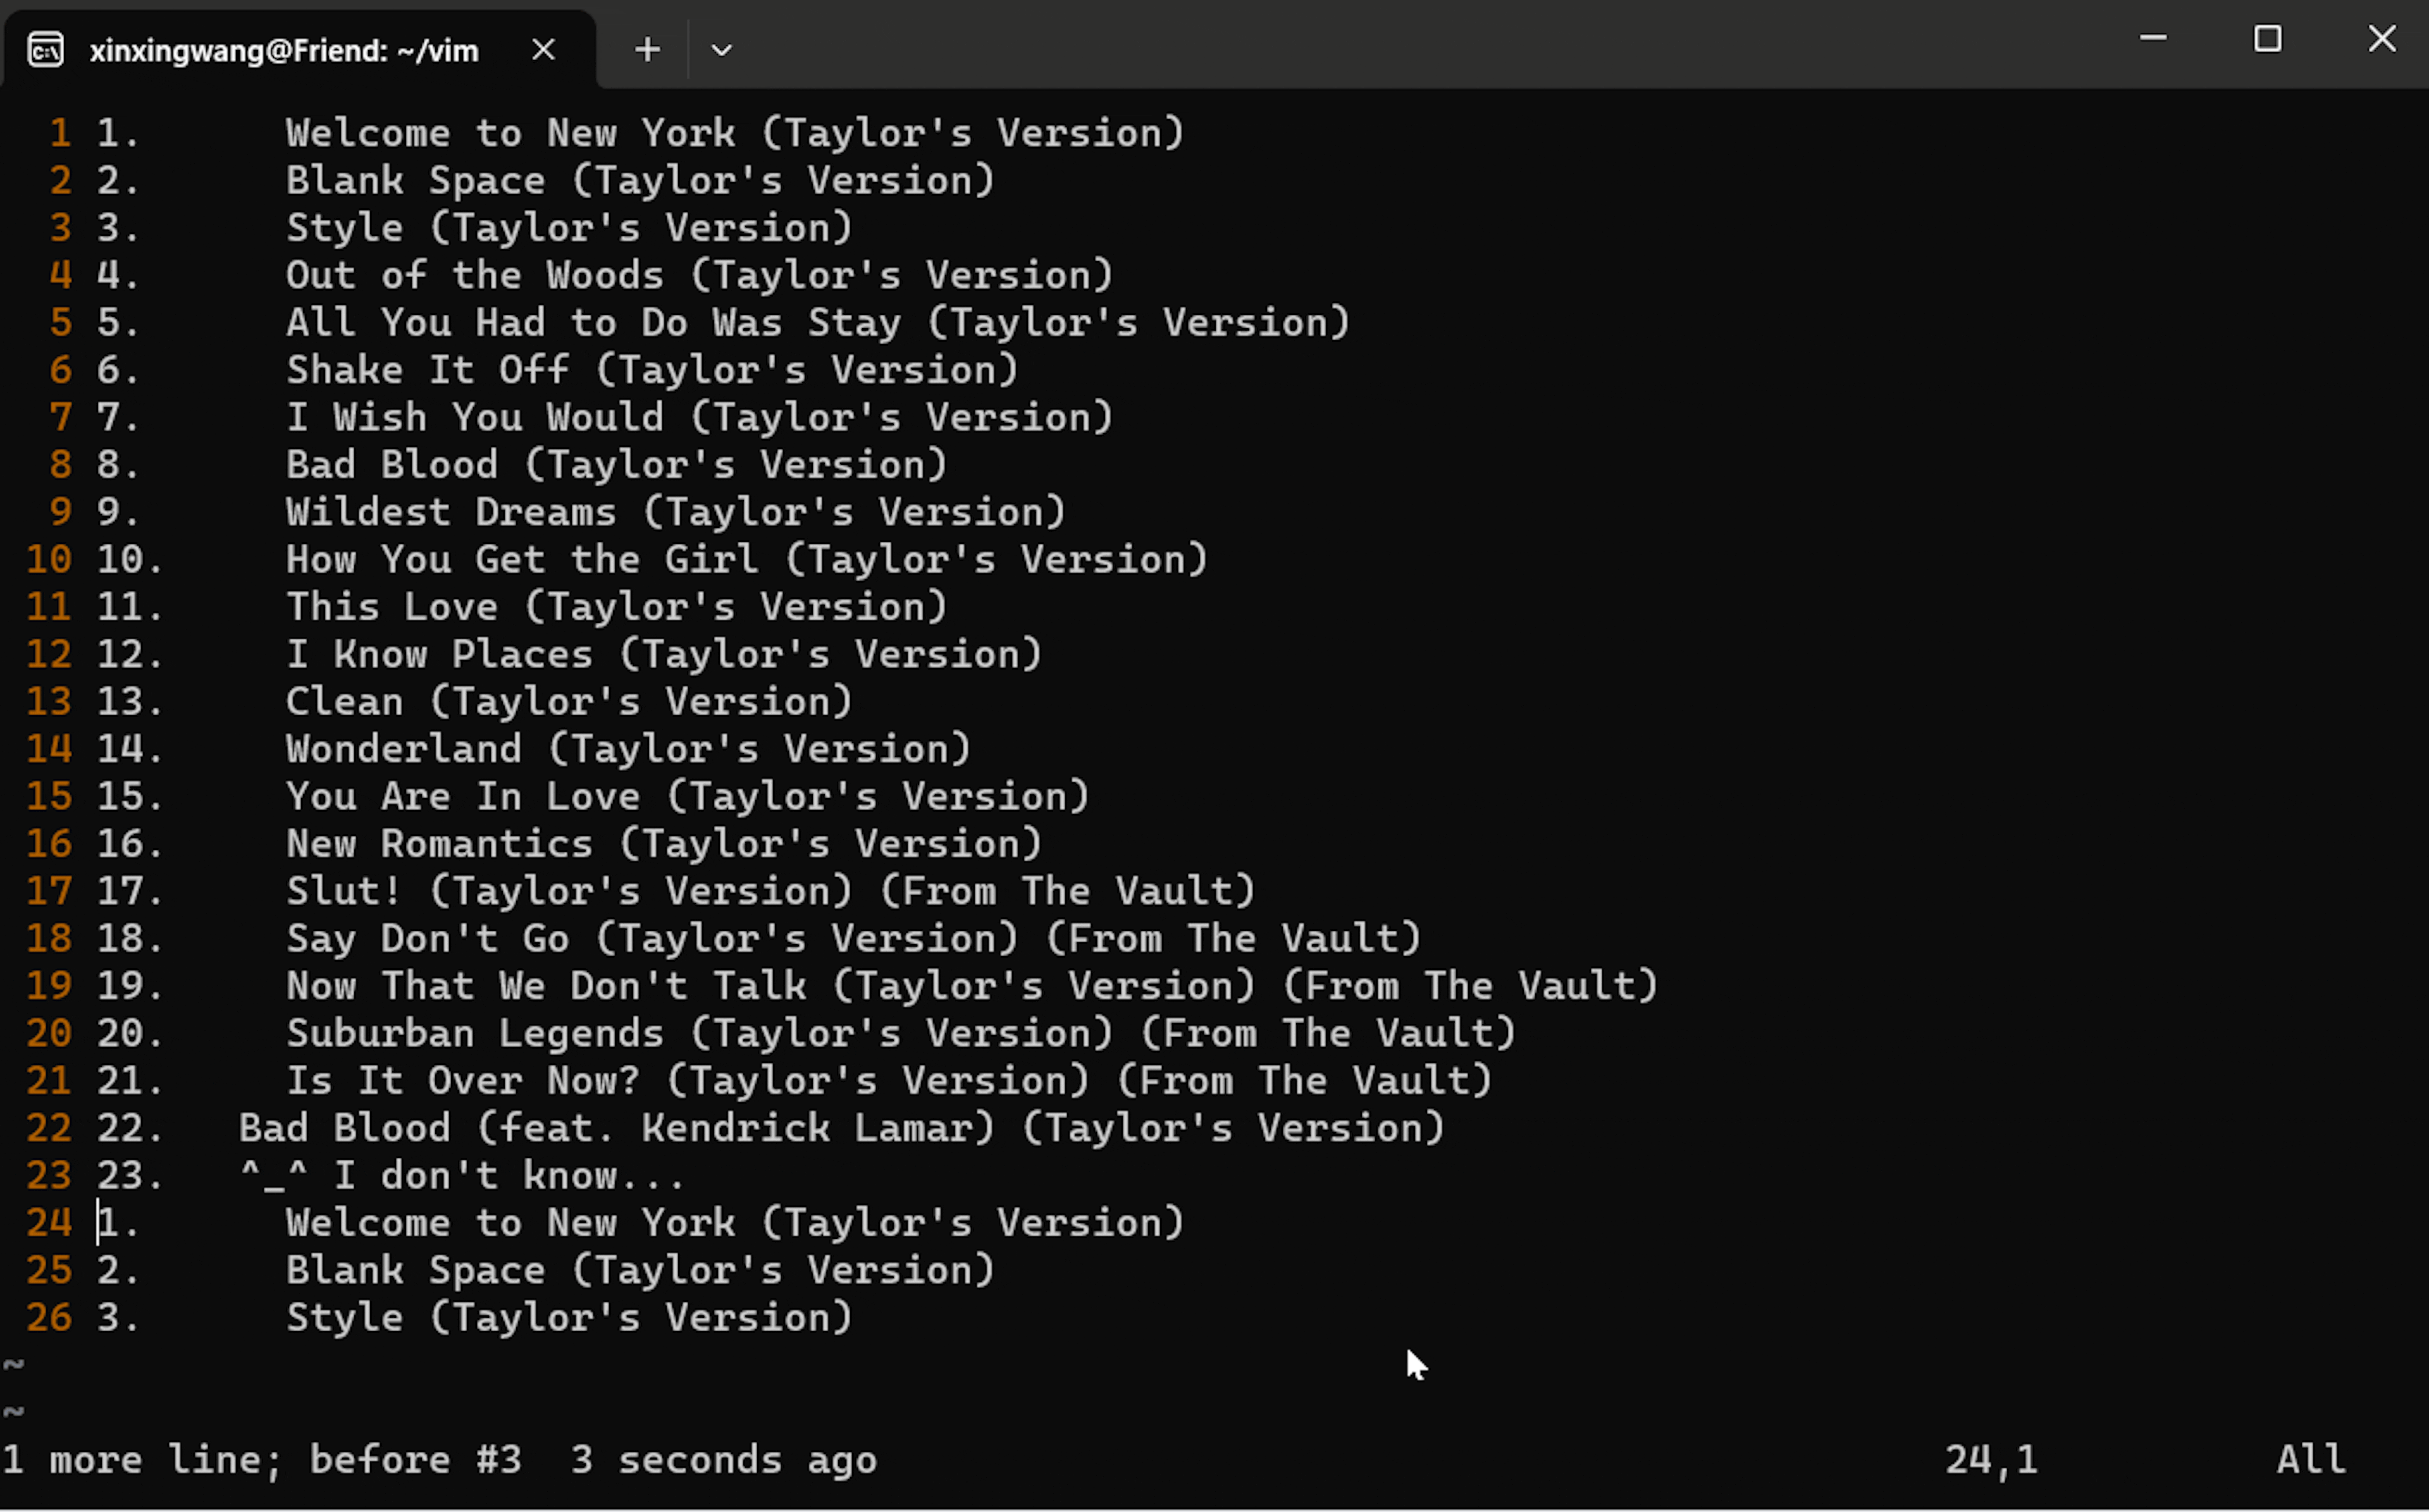Click the '^_^ I don't know...' line
This screenshot has width=2429, height=1512.
click(462, 1175)
